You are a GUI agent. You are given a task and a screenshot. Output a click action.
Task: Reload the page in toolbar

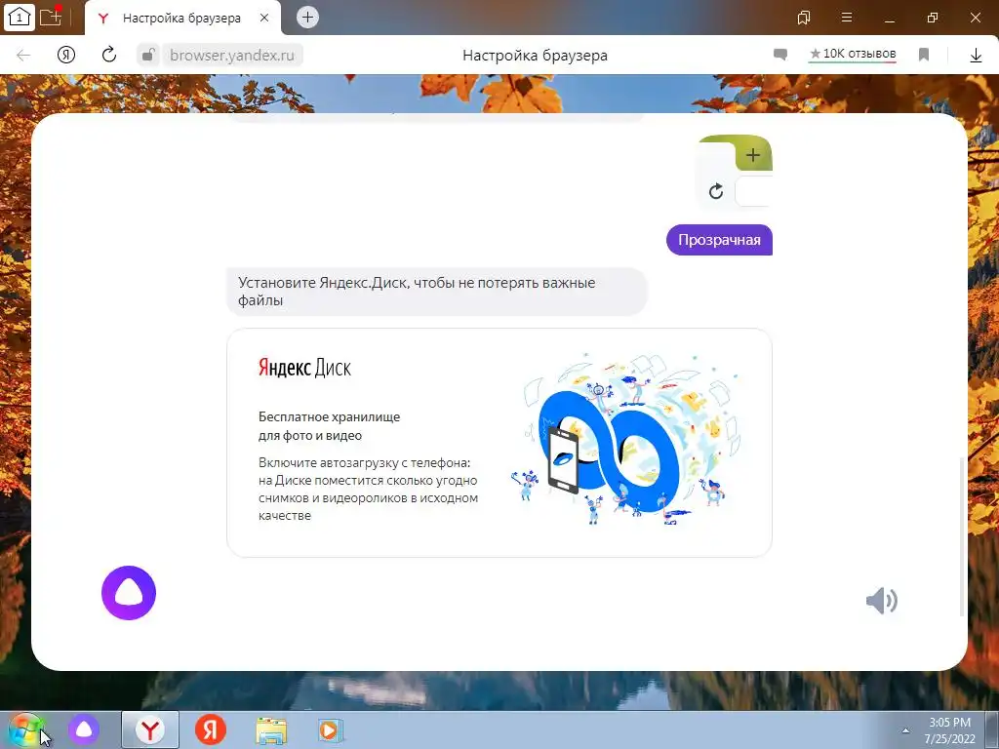point(109,55)
